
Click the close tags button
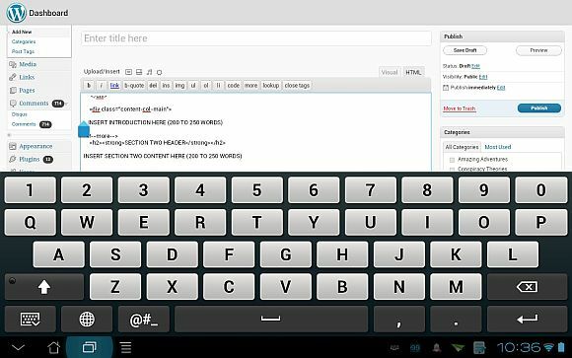(x=297, y=86)
